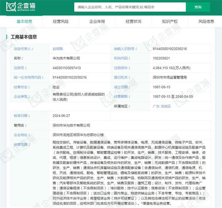The image size is (222, 208).
Task: Select founding date 1987-09-15
Action: click(161, 87)
